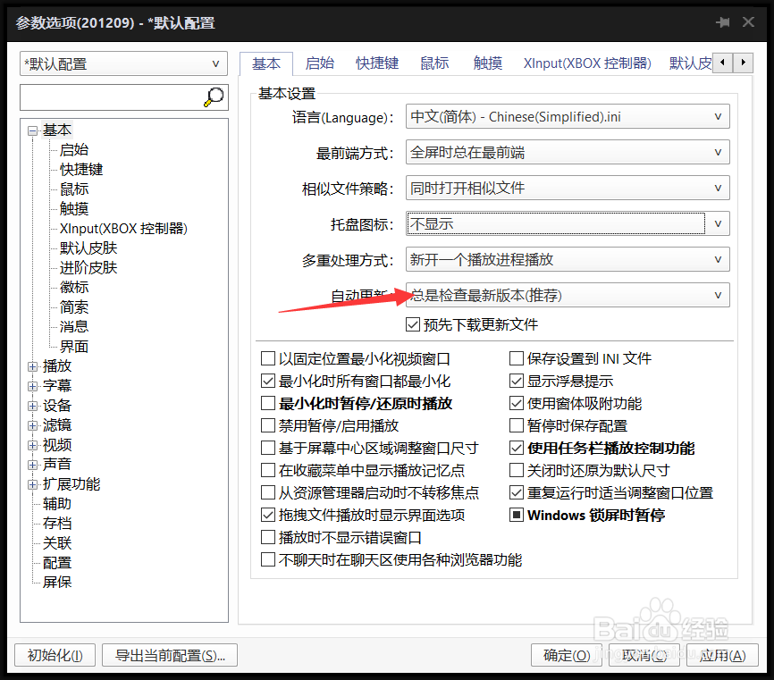Enable 以固定位置最小化视频窗口
Viewport: 774px width, 680px height.
tap(268, 358)
